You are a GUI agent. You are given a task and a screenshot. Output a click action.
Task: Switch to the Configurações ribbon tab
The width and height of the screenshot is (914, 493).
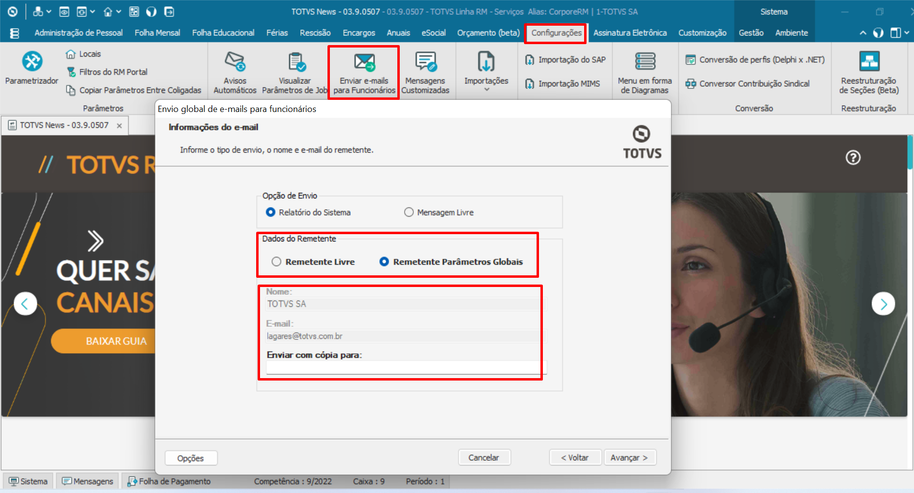pyautogui.click(x=556, y=33)
